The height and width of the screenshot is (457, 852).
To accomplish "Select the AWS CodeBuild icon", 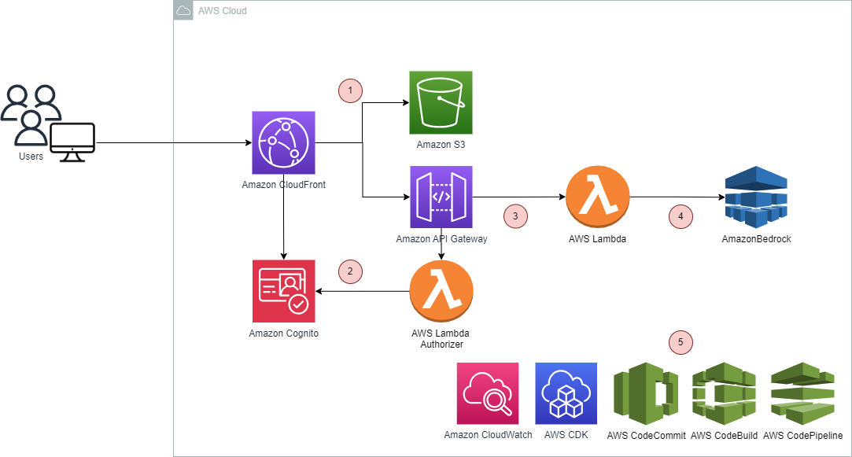I will tap(725, 393).
